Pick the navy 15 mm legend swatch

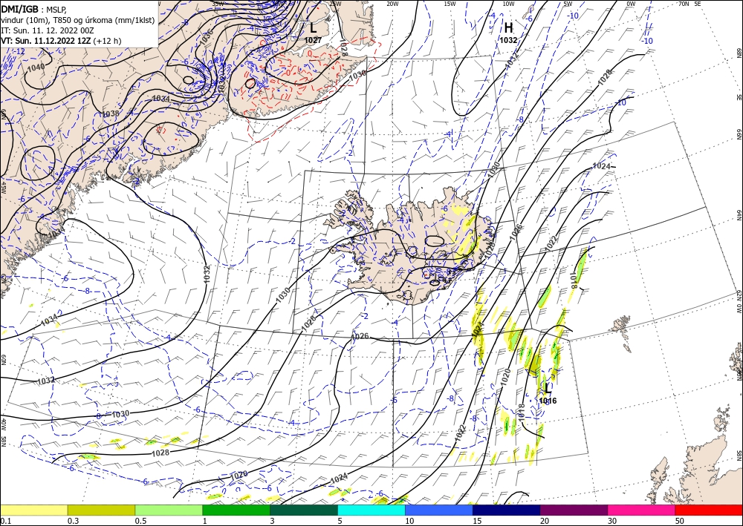coord(507,510)
